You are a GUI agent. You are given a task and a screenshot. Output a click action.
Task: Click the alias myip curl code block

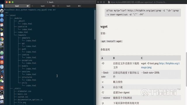coord(143,13)
